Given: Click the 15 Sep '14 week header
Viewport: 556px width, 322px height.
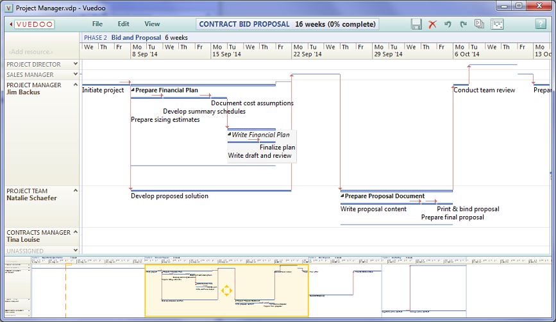Looking at the screenshot, I should 226,55.
